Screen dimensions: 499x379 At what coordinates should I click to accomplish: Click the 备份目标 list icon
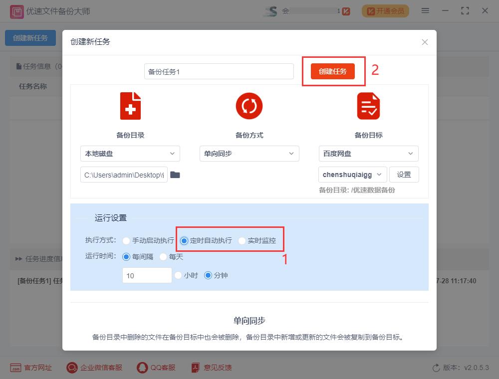click(x=368, y=105)
